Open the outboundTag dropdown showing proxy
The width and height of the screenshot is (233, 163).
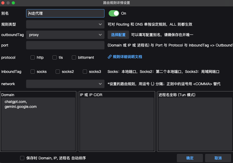click(x=65, y=34)
